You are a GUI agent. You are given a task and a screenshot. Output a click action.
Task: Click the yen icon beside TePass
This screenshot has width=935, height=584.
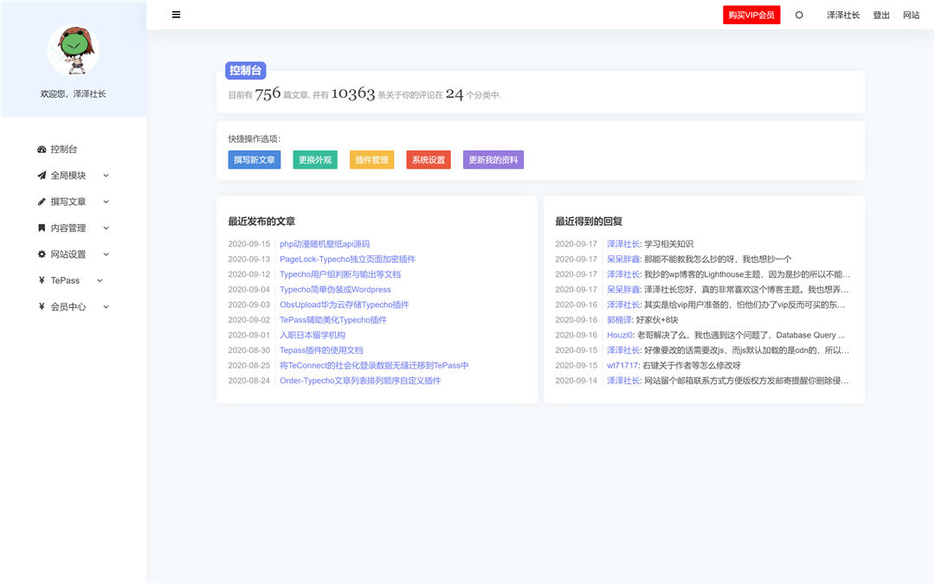click(42, 280)
